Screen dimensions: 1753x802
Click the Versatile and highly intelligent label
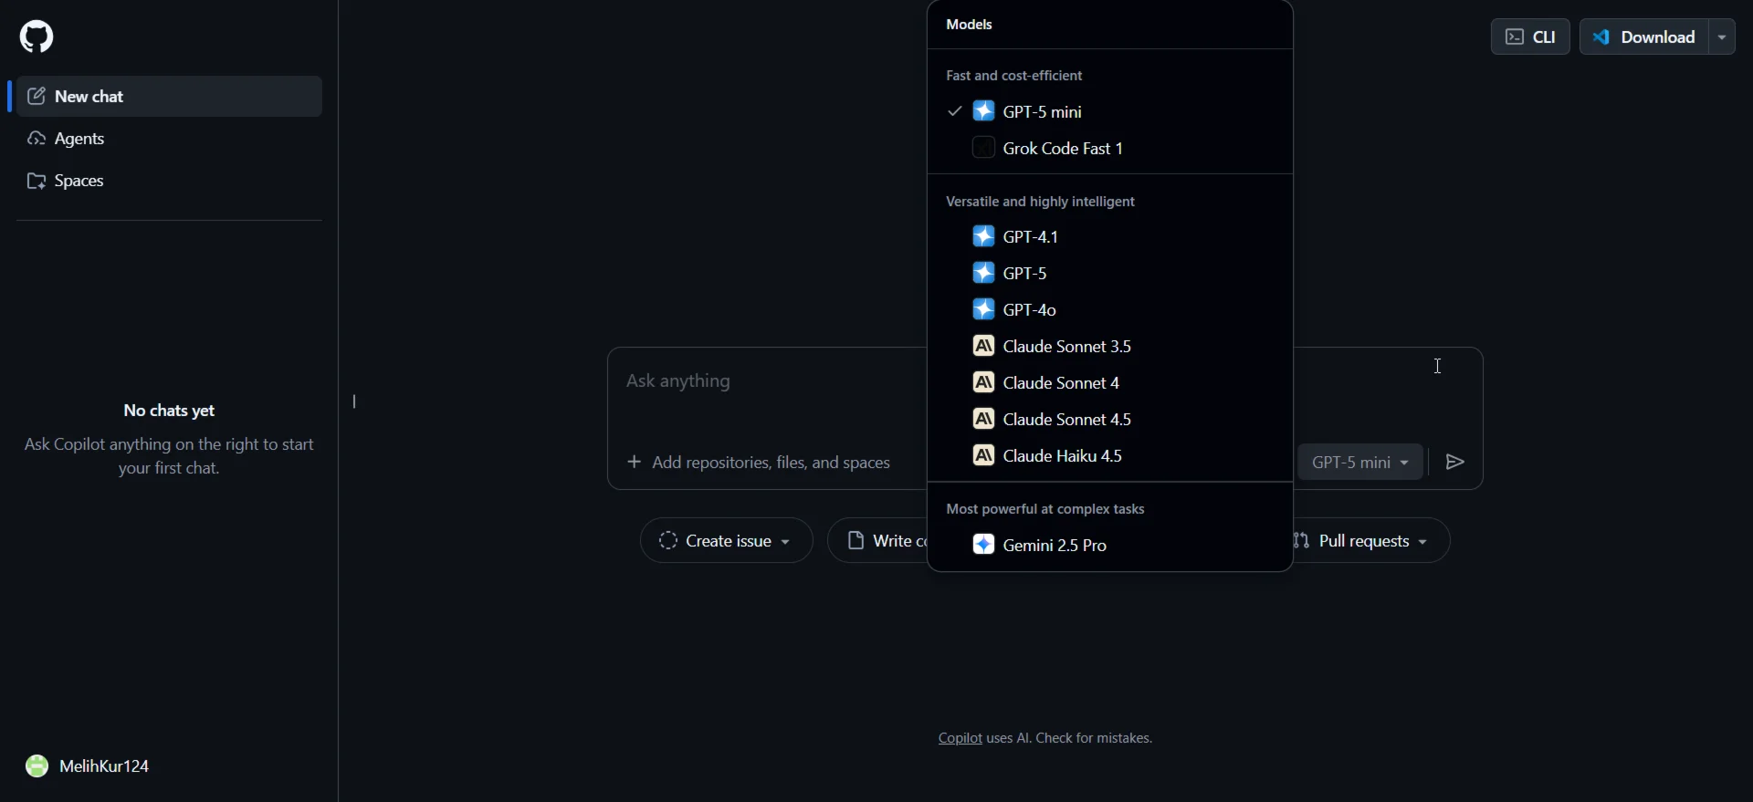coord(1040,202)
